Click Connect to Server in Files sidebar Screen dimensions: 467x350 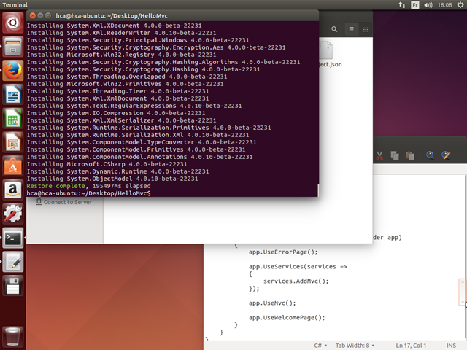[x=64, y=202]
